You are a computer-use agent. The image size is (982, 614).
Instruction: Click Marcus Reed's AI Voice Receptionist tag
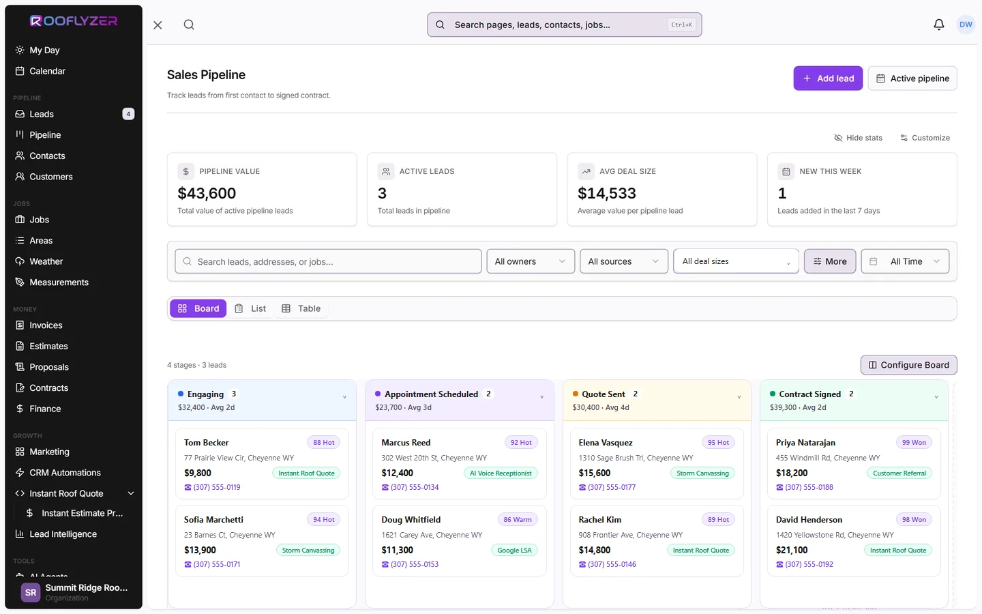[501, 473]
